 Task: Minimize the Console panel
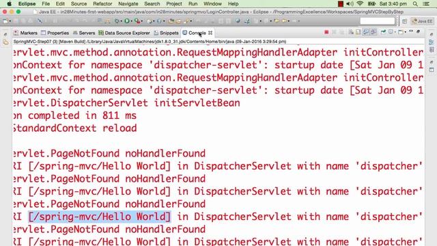point(411,31)
